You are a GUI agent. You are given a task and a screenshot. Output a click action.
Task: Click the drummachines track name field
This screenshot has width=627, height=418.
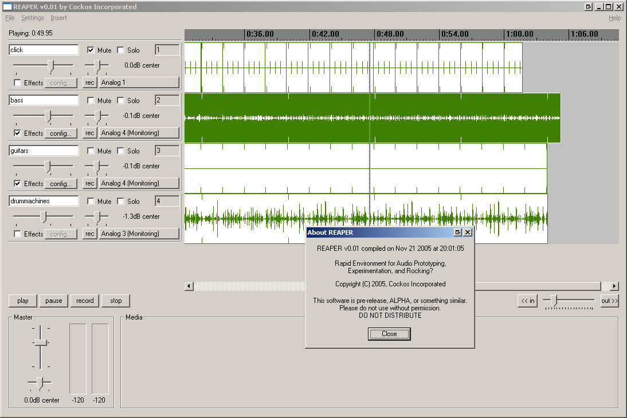pyautogui.click(x=44, y=200)
